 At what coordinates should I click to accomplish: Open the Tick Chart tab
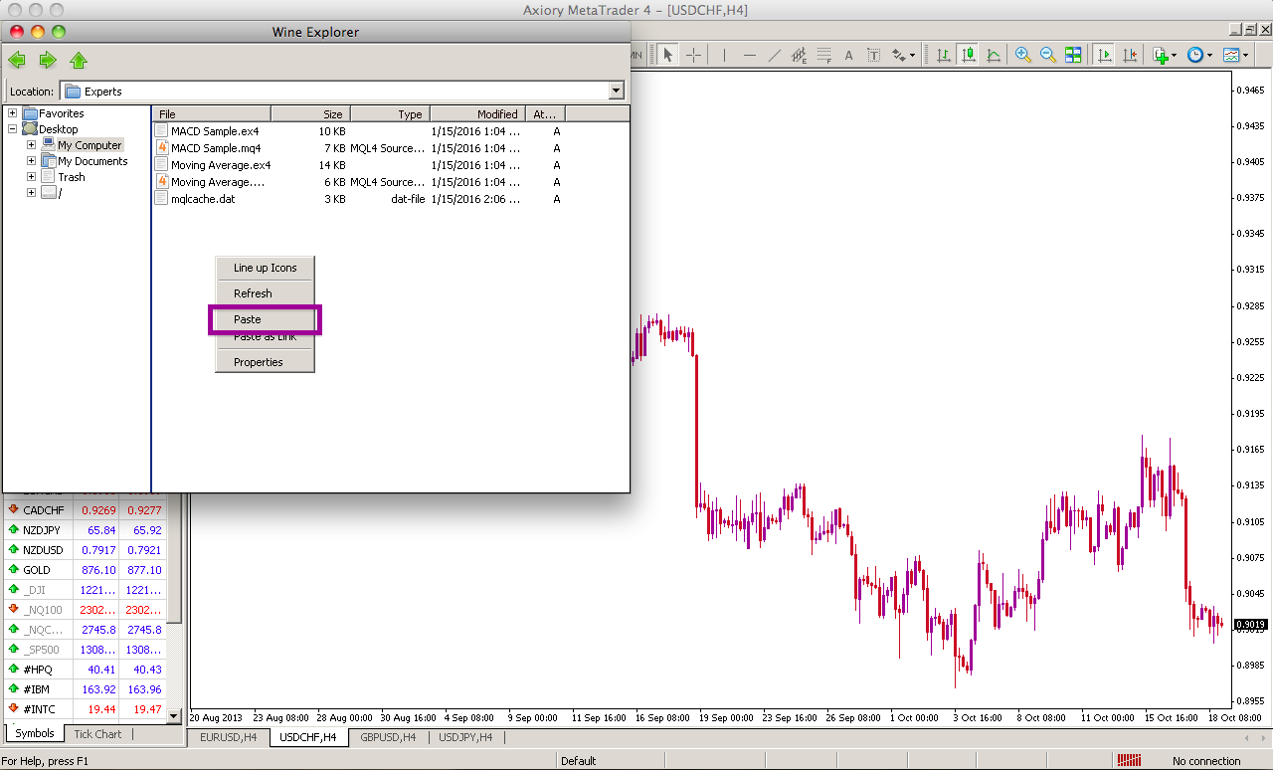tap(97, 734)
